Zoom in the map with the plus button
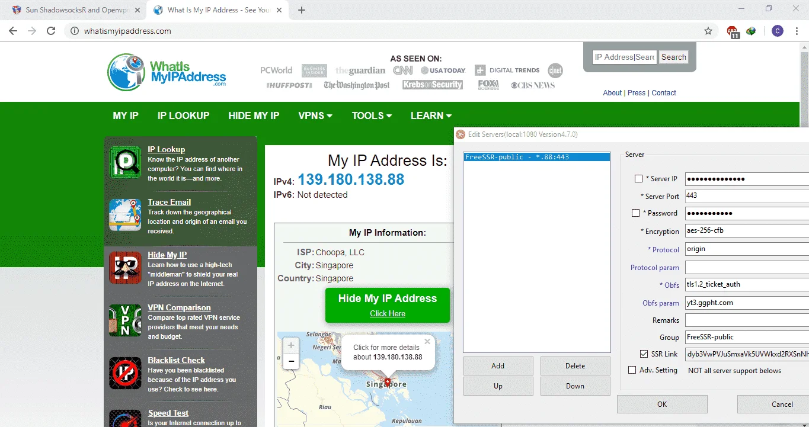Screen dimensions: 809x427 [x=291, y=345]
